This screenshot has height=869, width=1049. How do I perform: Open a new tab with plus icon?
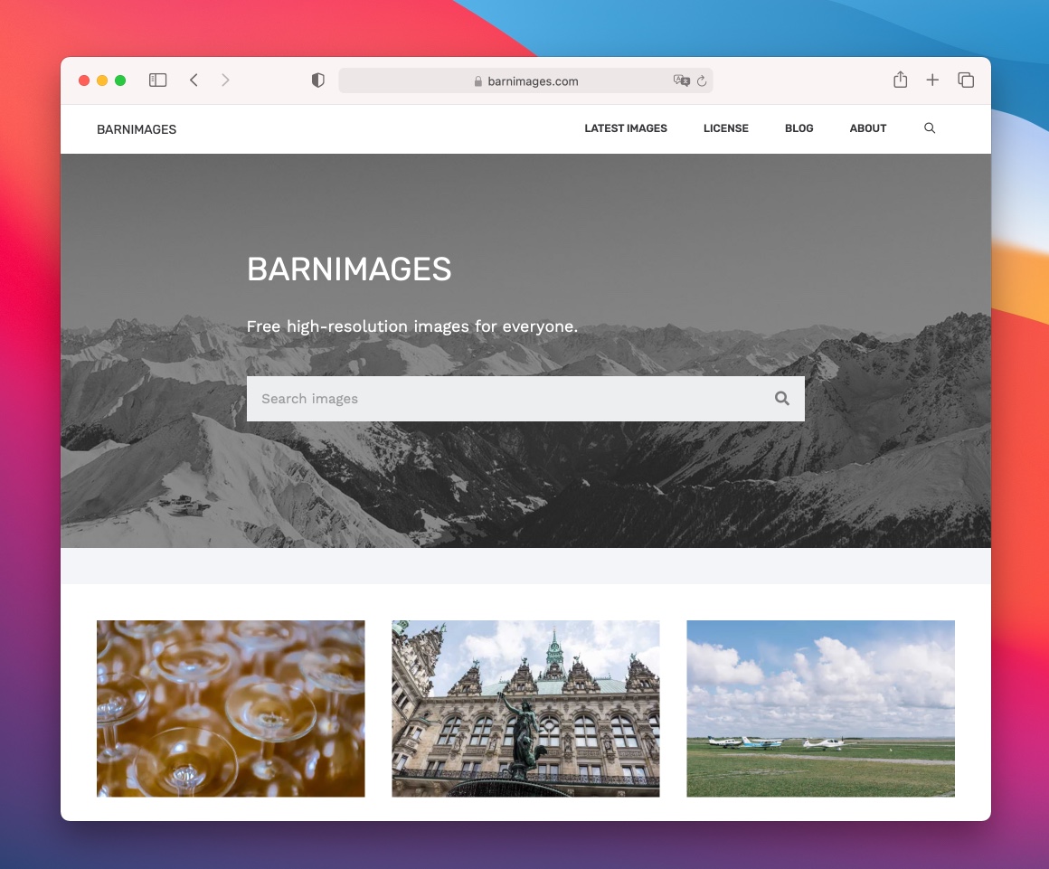[932, 80]
